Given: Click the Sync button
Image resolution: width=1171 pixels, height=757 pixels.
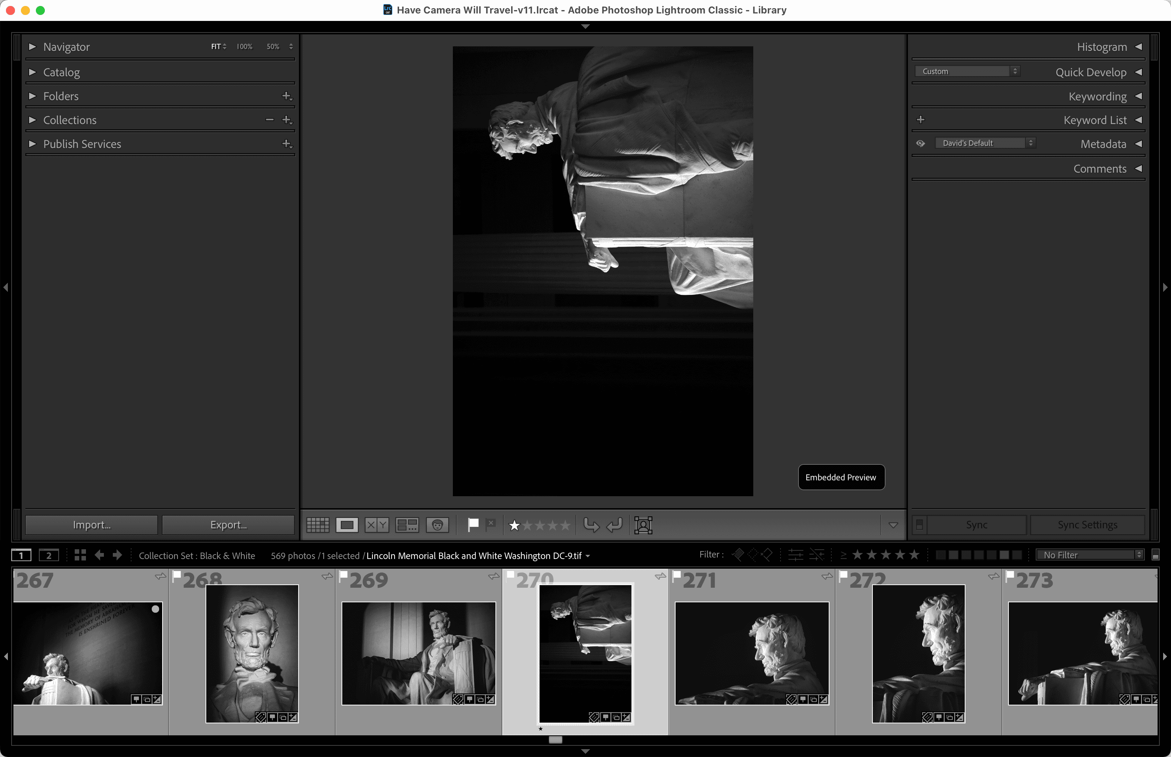Looking at the screenshot, I should pyautogui.click(x=977, y=525).
